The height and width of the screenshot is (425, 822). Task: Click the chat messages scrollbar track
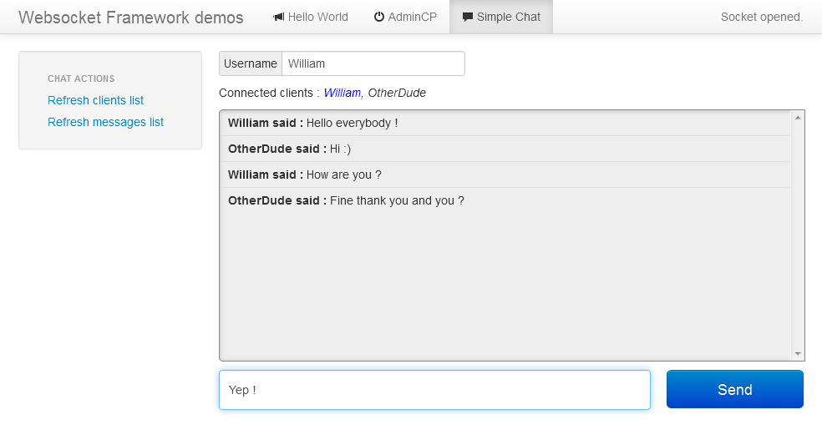tap(798, 235)
